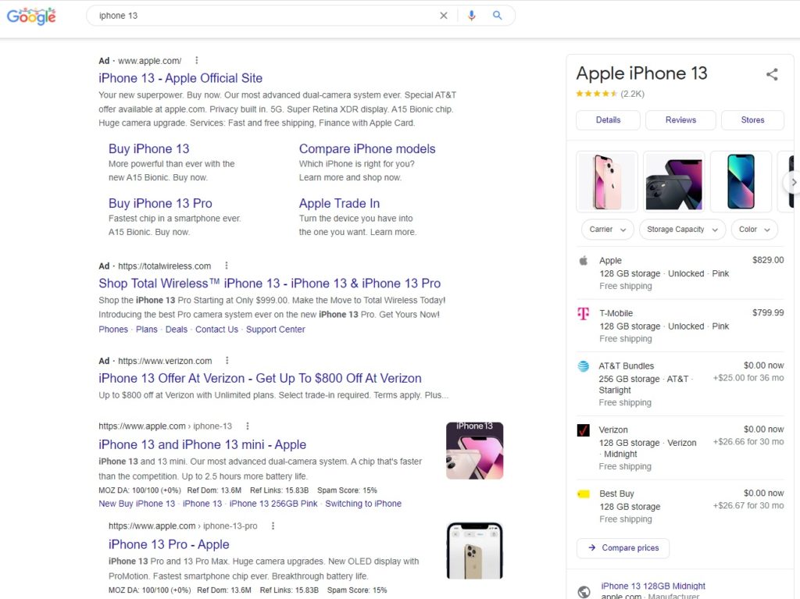The height and width of the screenshot is (599, 800).
Task: Select the Best Buy 128 GB offer
Action: point(680,506)
